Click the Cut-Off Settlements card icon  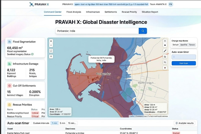pyautogui.click(x=9, y=86)
